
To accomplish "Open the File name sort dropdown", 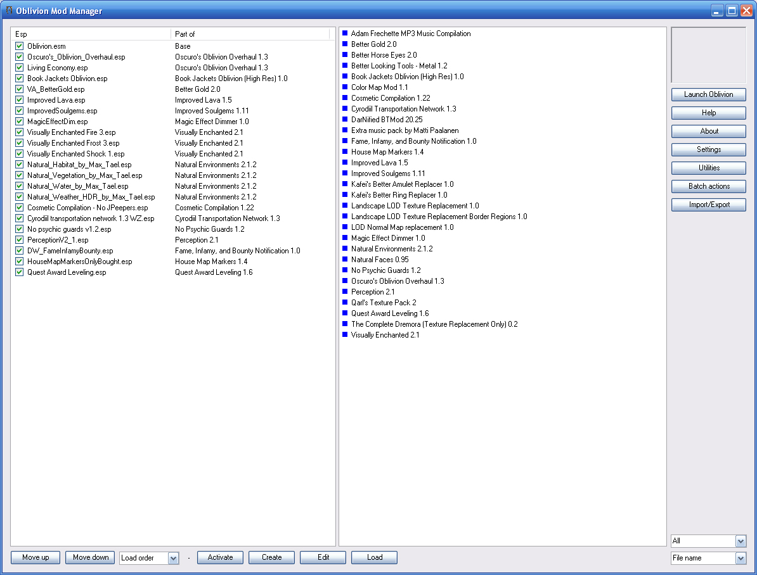I will click(741, 558).
